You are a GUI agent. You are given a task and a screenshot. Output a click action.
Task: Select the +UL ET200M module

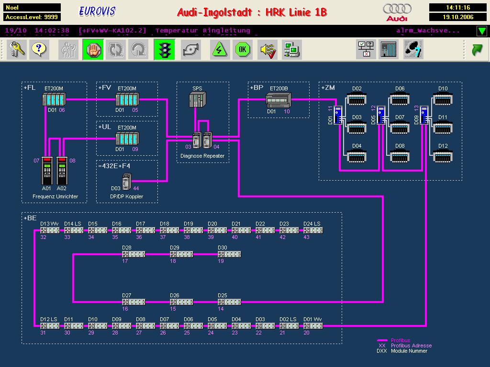click(127, 139)
